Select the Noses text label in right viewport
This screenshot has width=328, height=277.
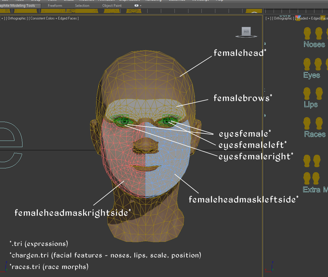tap(314, 44)
